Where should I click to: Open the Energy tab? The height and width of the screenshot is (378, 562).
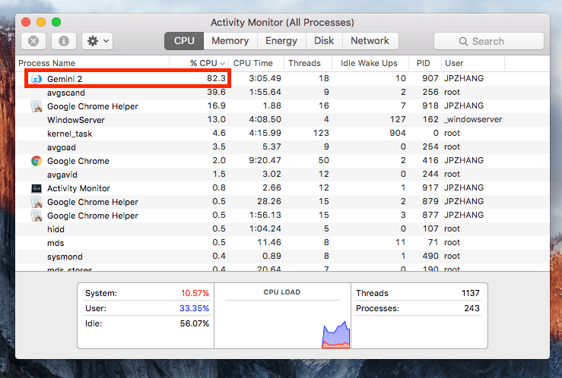(x=281, y=41)
